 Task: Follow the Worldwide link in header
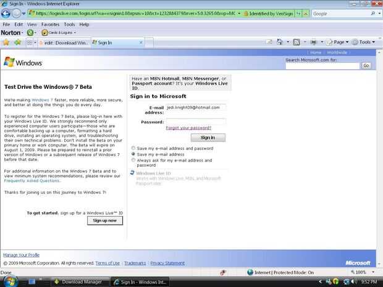pyautogui.click(x=337, y=52)
